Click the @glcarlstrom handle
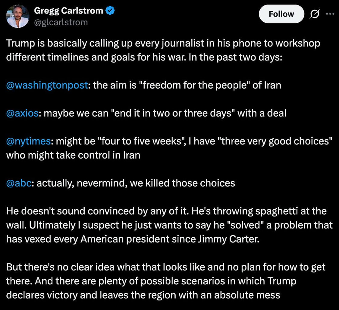The height and width of the screenshot is (310, 339). [x=61, y=22]
